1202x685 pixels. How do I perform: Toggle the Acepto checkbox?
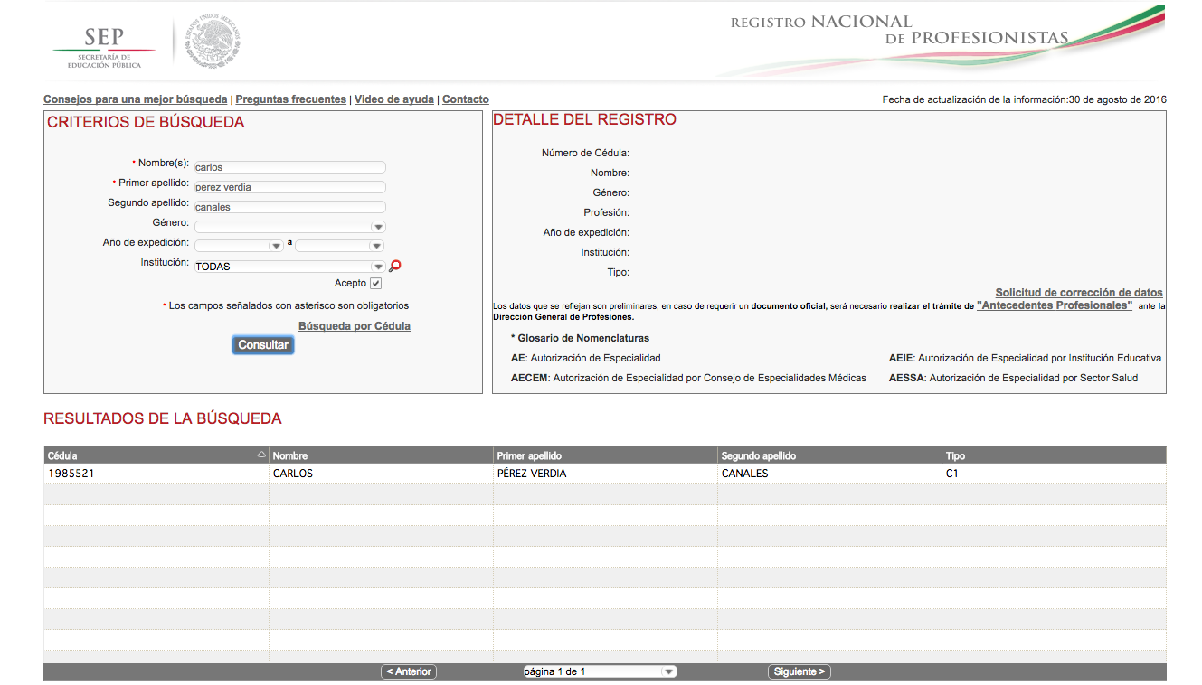(x=375, y=284)
